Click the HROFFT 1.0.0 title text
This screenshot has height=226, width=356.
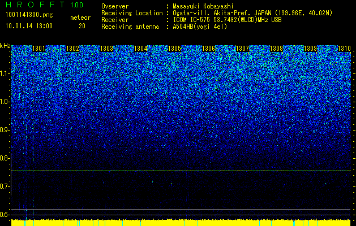click(x=45, y=5)
